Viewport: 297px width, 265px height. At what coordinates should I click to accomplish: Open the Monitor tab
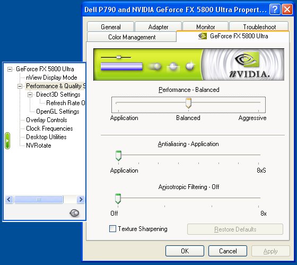(206, 27)
